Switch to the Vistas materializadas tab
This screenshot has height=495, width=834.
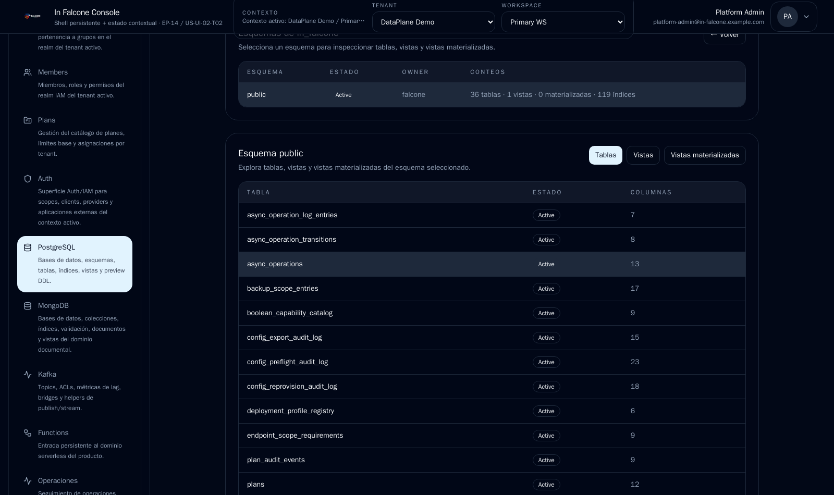[x=705, y=155]
